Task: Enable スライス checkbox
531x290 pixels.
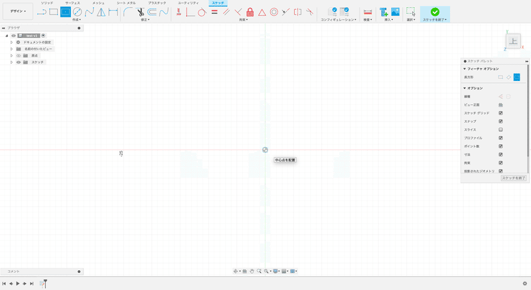Action: [500, 129]
